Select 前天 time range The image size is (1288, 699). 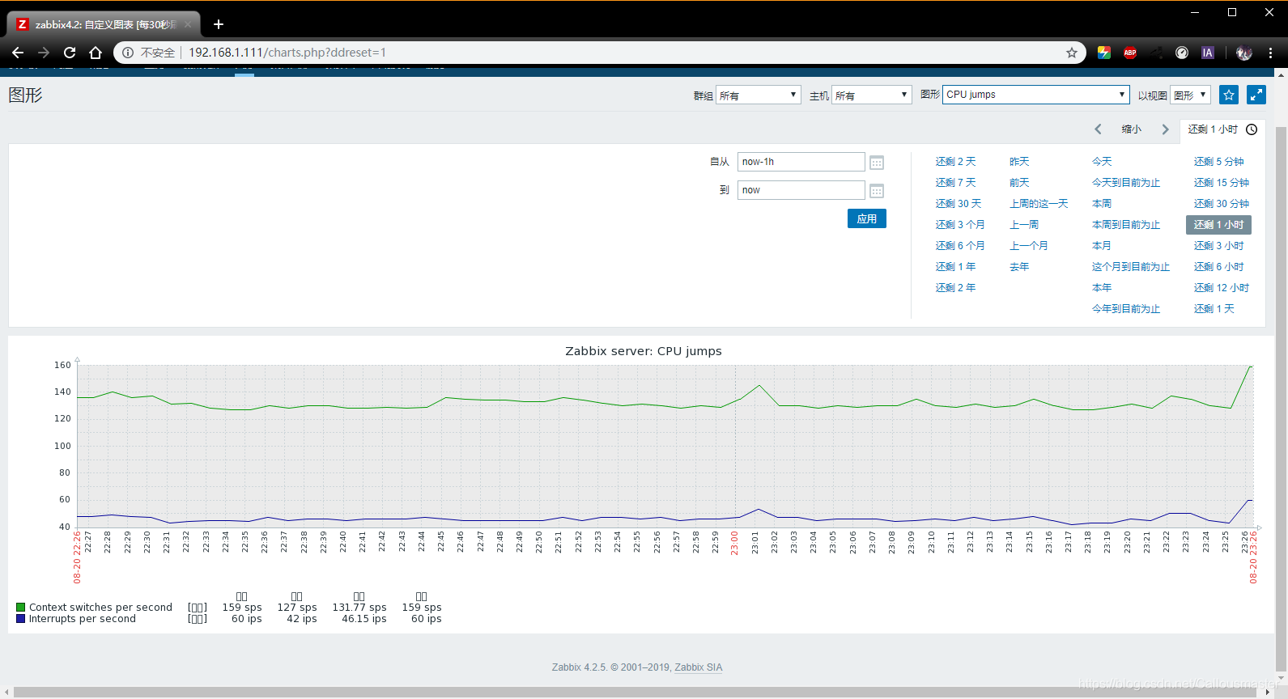[x=1019, y=183]
